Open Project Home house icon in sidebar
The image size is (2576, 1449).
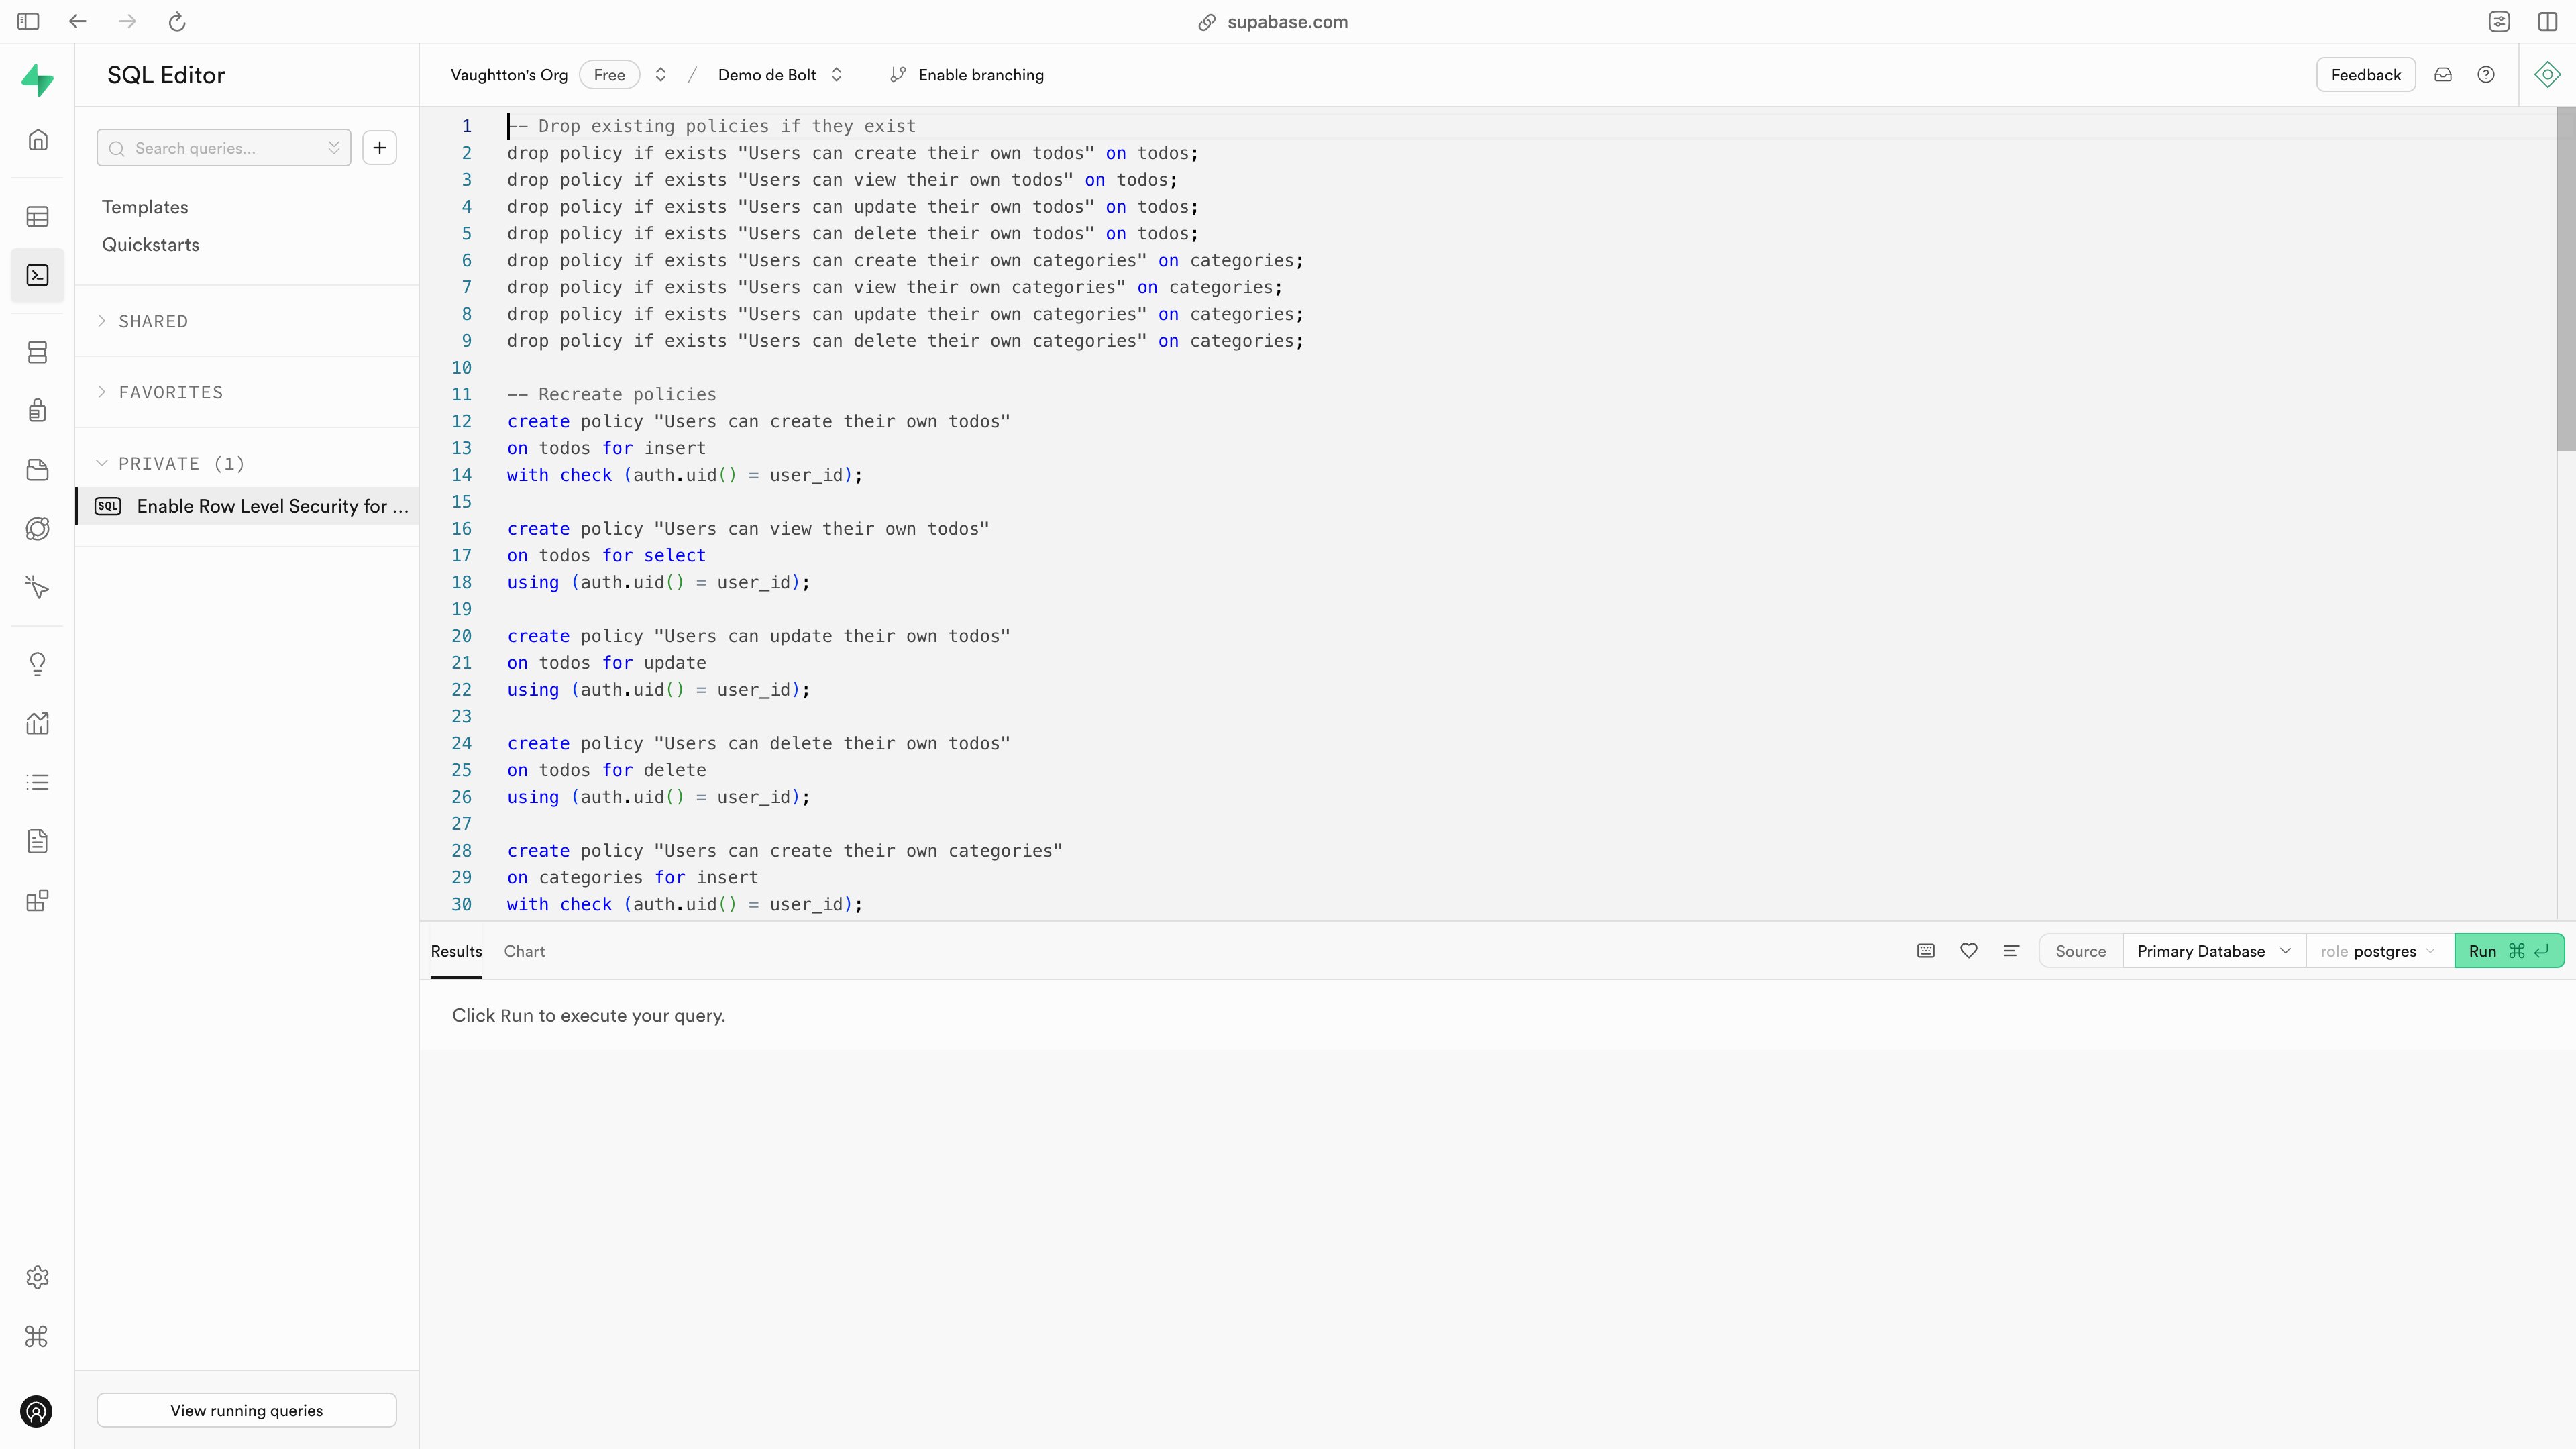[37, 140]
